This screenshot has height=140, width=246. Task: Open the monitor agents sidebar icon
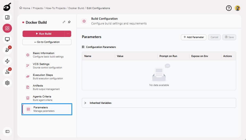(x=7, y=39)
